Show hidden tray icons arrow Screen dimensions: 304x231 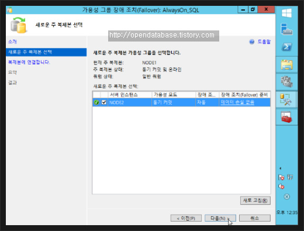click(x=281, y=168)
